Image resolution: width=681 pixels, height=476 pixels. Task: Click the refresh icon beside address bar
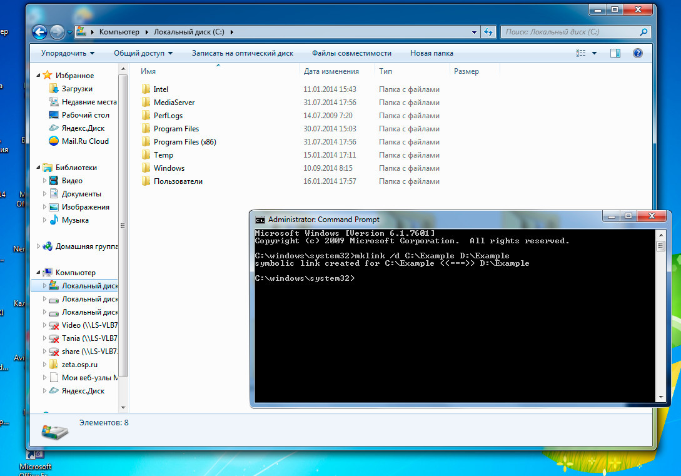click(489, 32)
